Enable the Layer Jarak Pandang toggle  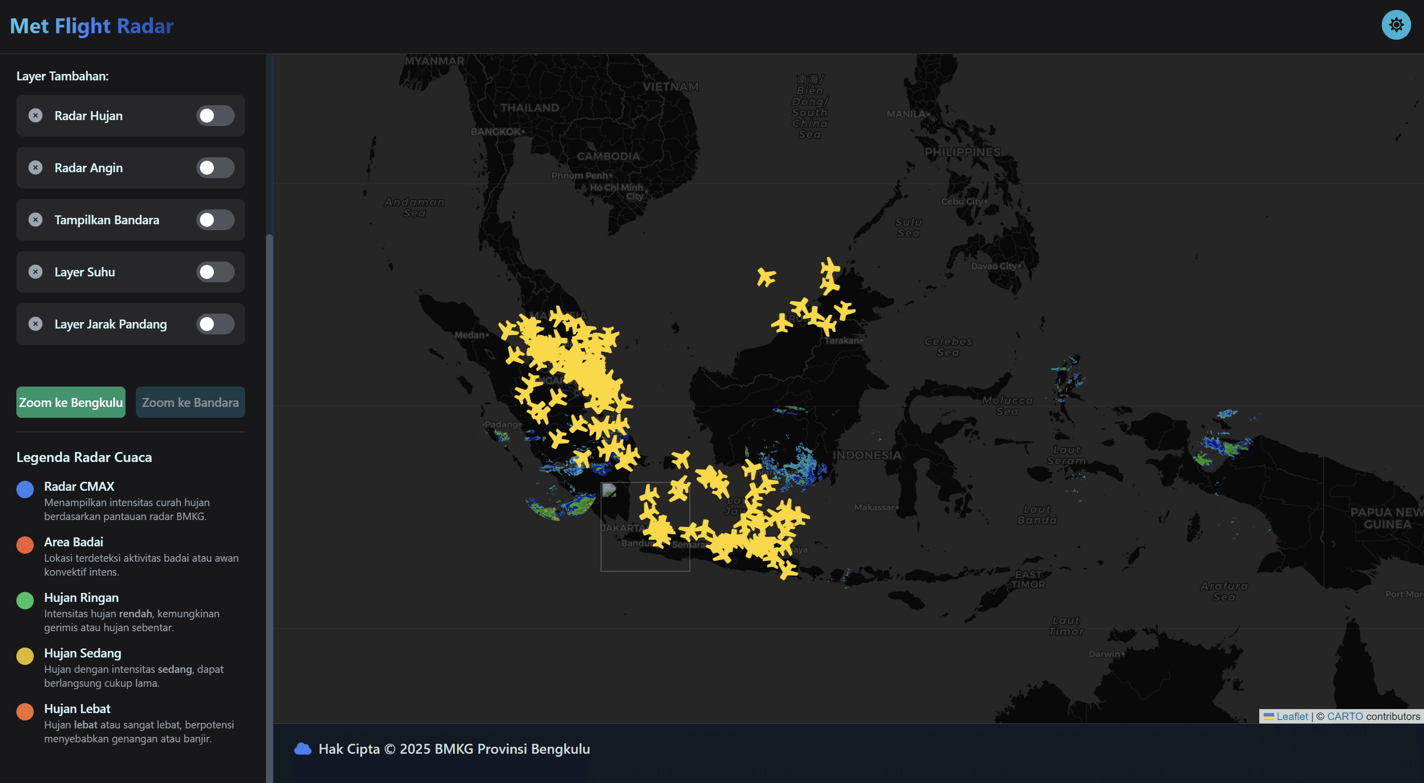215,324
